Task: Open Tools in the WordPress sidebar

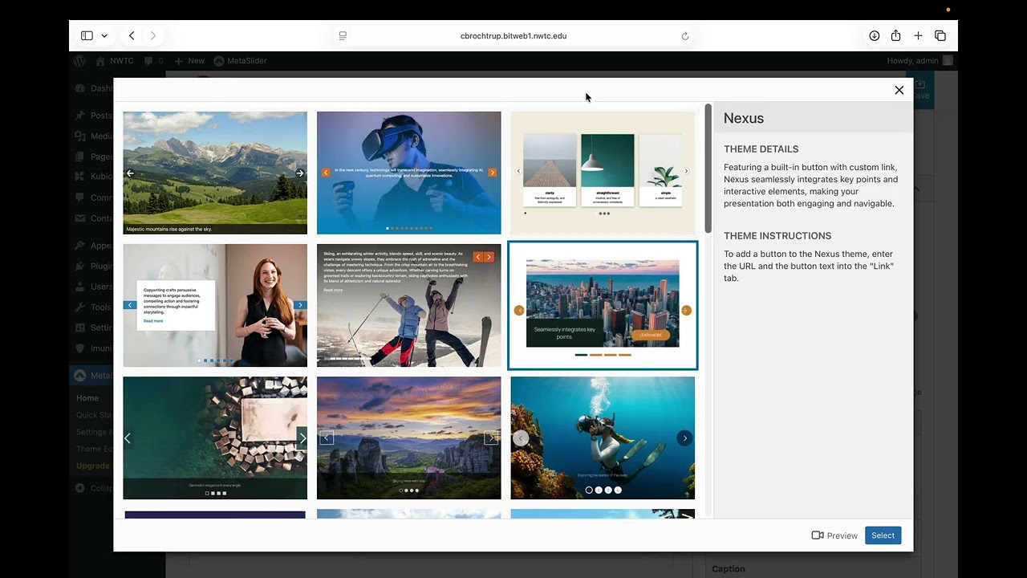Action: point(91,307)
